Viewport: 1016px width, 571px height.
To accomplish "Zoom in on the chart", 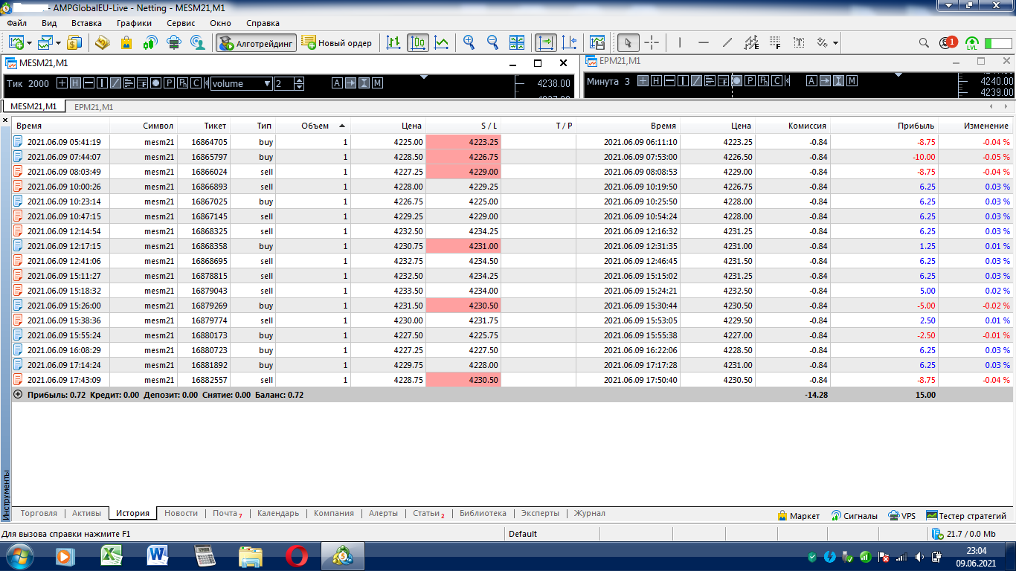I will coord(469,42).
